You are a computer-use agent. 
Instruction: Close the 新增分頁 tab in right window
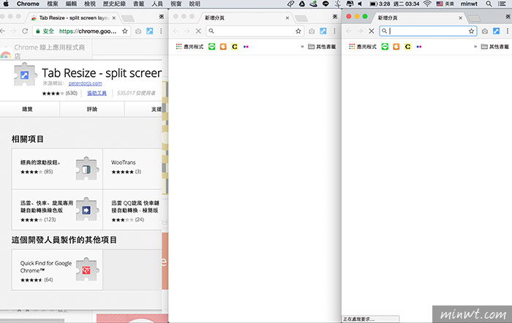point(460,18)
